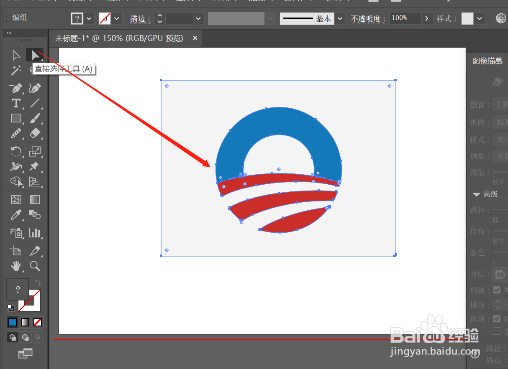Screen dimensions: 508x369
Task: Select the Hand tool
Action: tap(16, 266)
